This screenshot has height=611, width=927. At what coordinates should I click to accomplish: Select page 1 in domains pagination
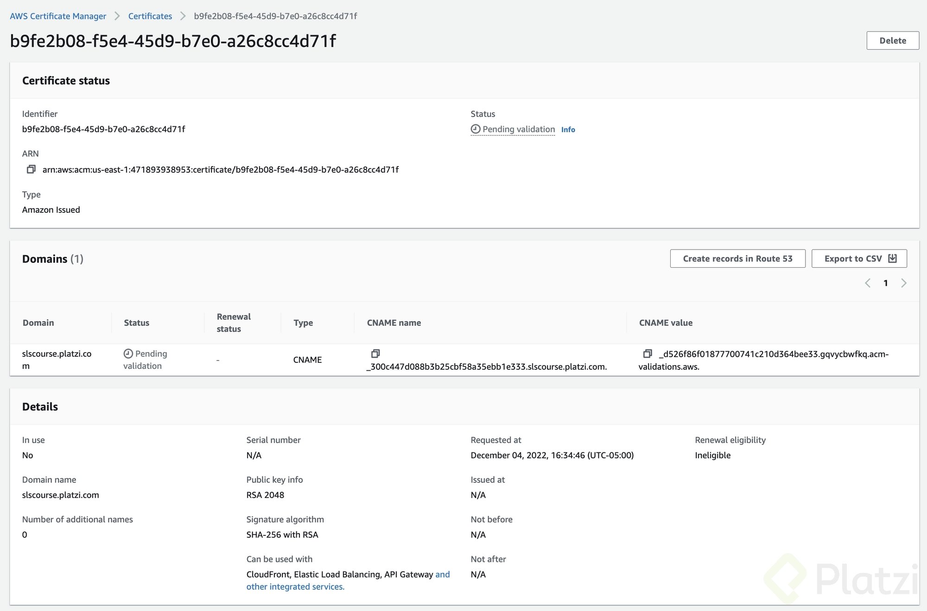point(885,283)
